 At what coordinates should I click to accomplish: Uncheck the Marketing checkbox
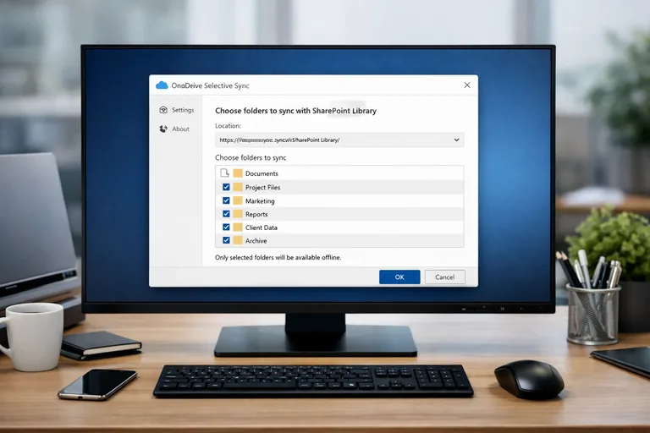pyautogui.click(x=226, y=200)
